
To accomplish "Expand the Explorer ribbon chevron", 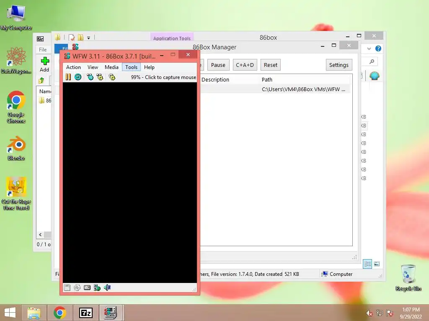I will click(369, 48).
